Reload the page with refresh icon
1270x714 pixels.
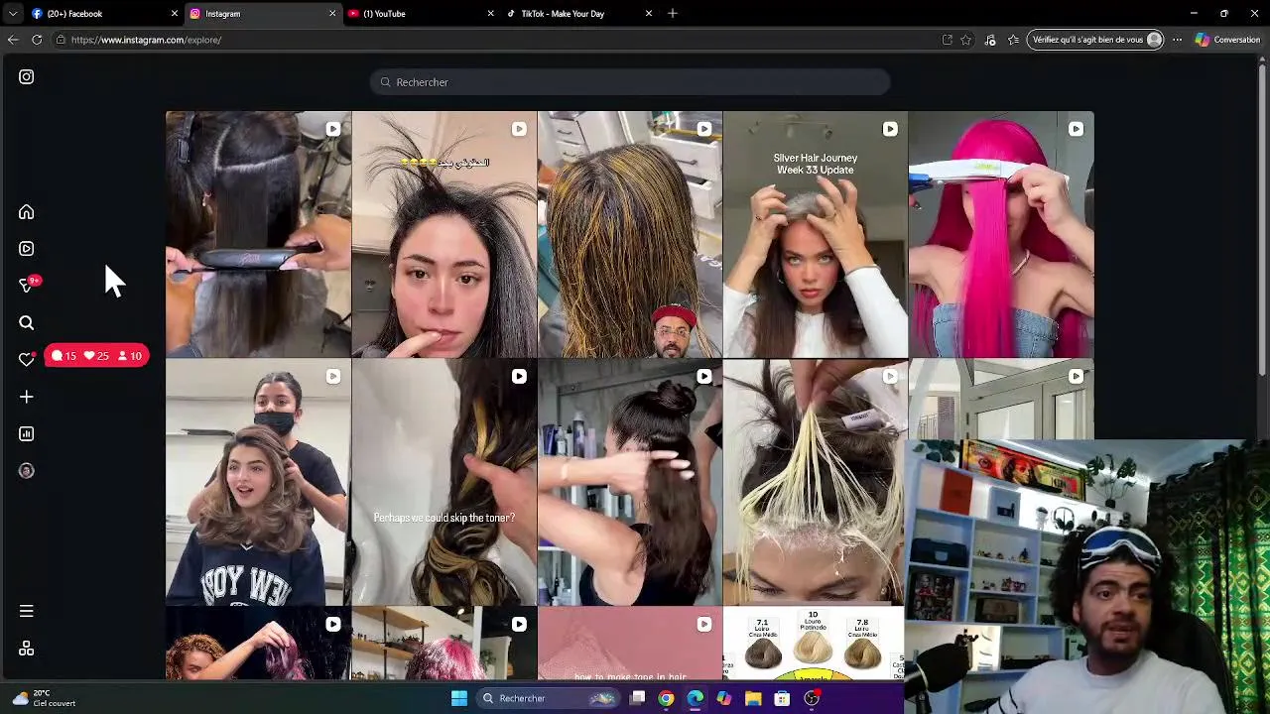(37, 40)
